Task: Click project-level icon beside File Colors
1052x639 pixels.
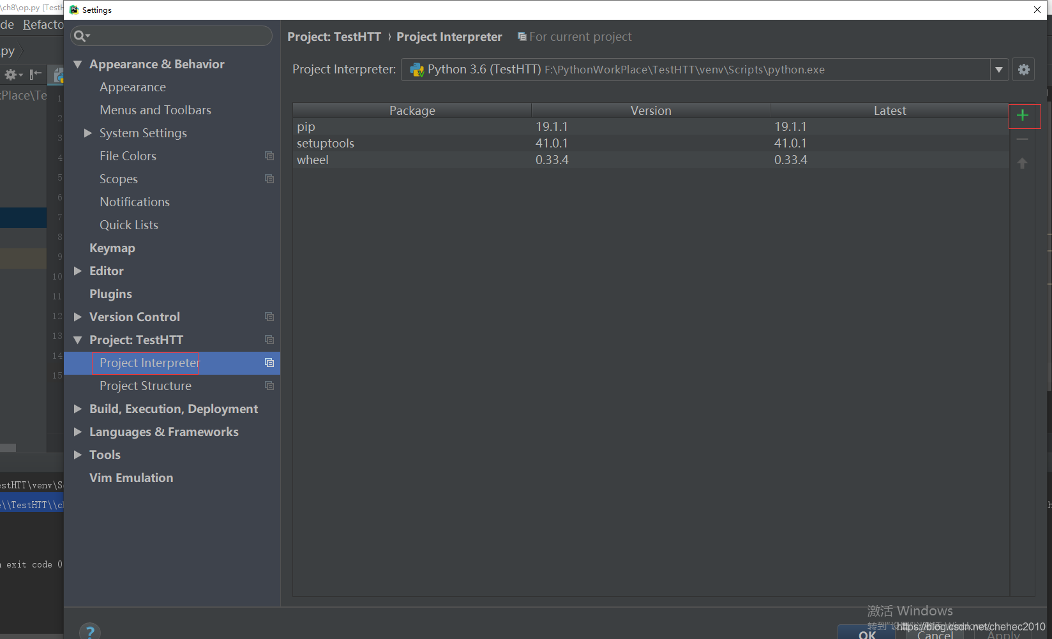Action: pyautogui.click(x=269, y=156)
